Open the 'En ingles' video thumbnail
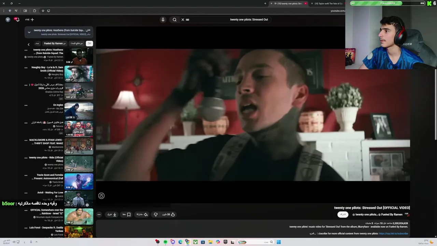Image resolution: width=437 pixels, height=246 pixels. 79,111
